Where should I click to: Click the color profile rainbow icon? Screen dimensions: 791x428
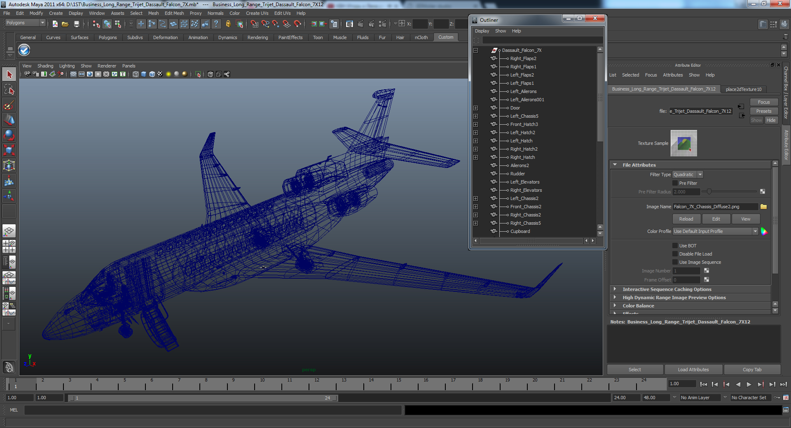[x=764, y=231]
